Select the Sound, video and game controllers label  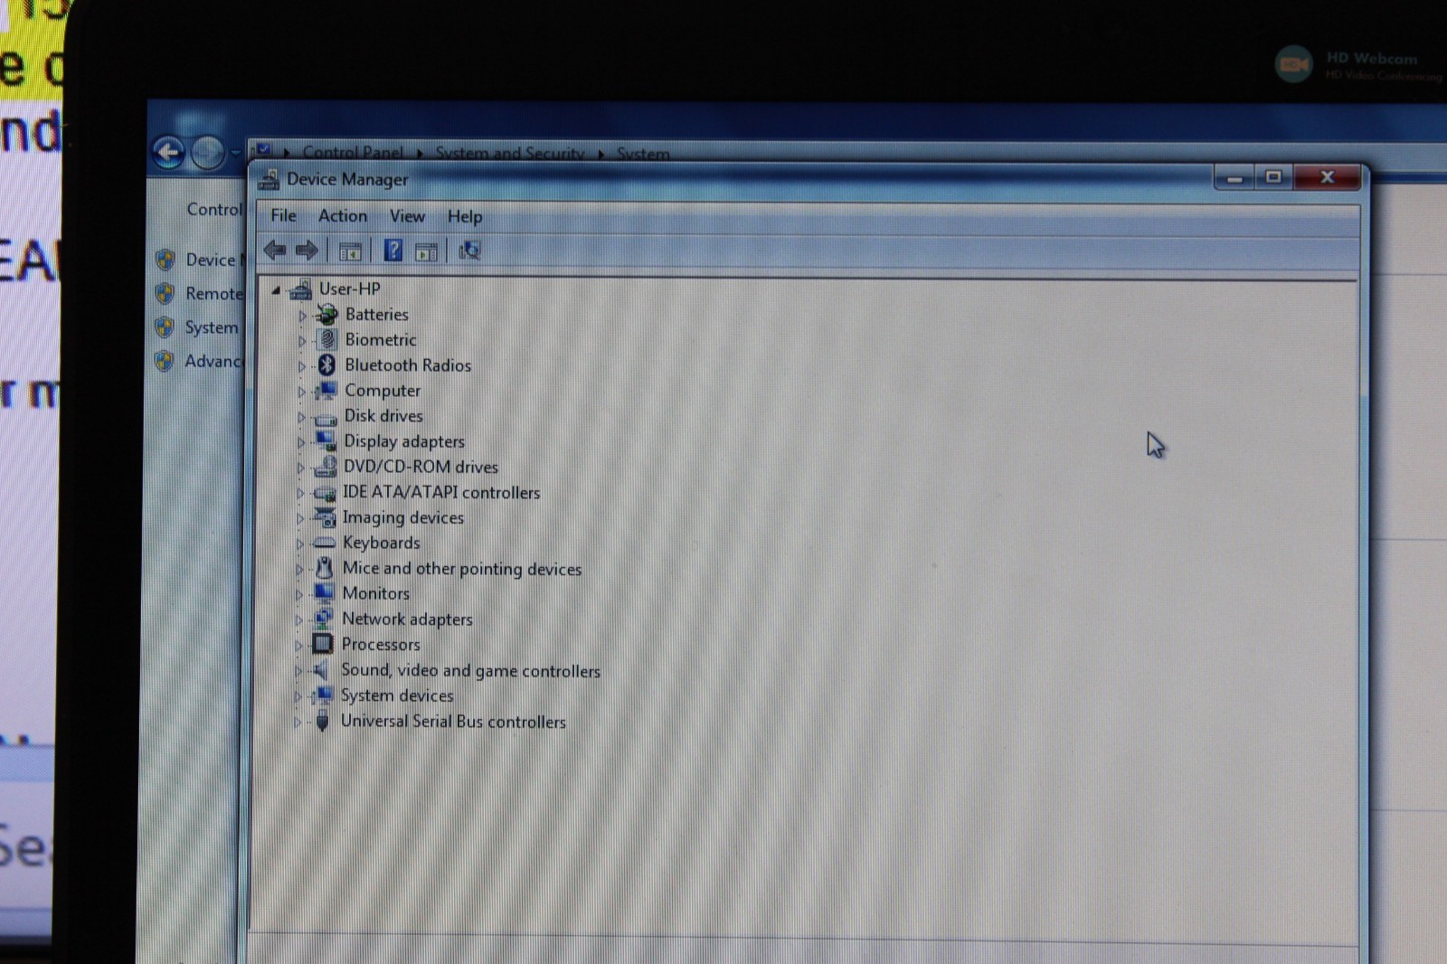pos(470,670)
